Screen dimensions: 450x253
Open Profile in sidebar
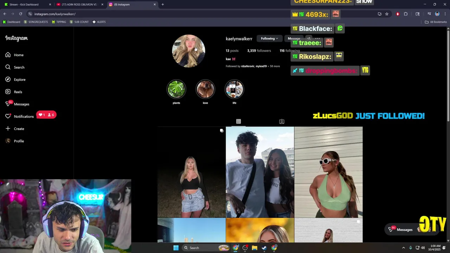[x=15, y=141]
